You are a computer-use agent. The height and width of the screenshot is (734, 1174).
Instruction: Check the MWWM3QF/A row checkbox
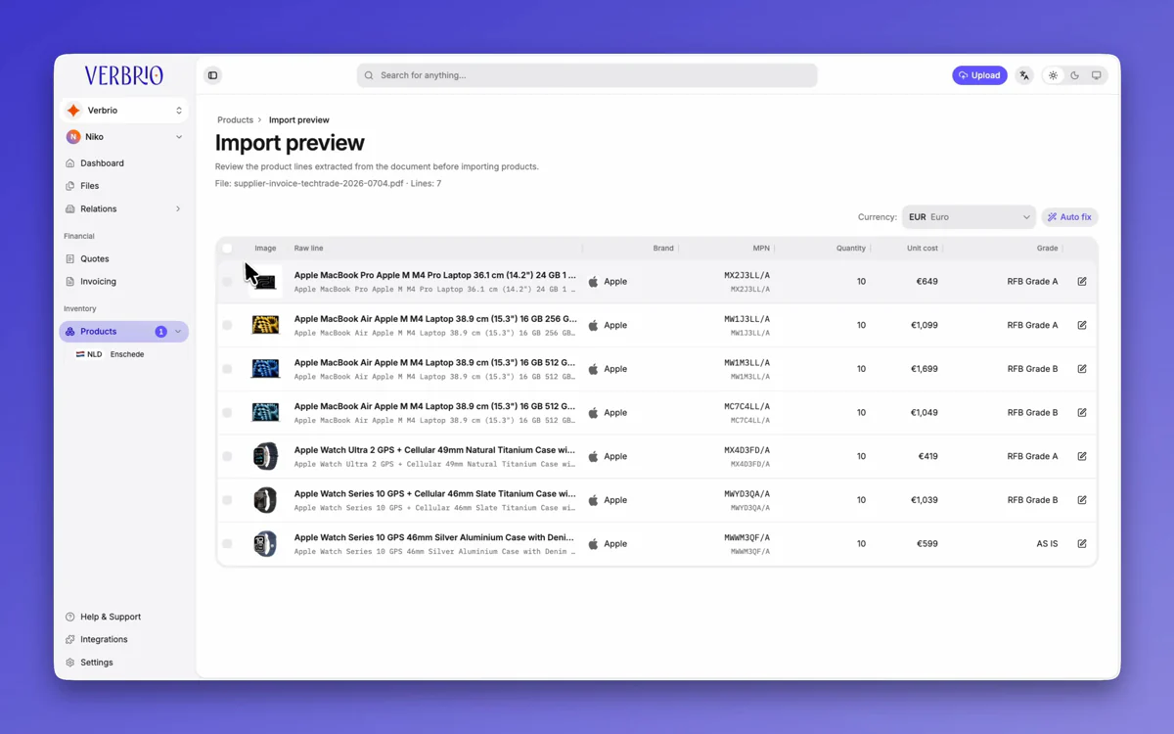(227, 544)
